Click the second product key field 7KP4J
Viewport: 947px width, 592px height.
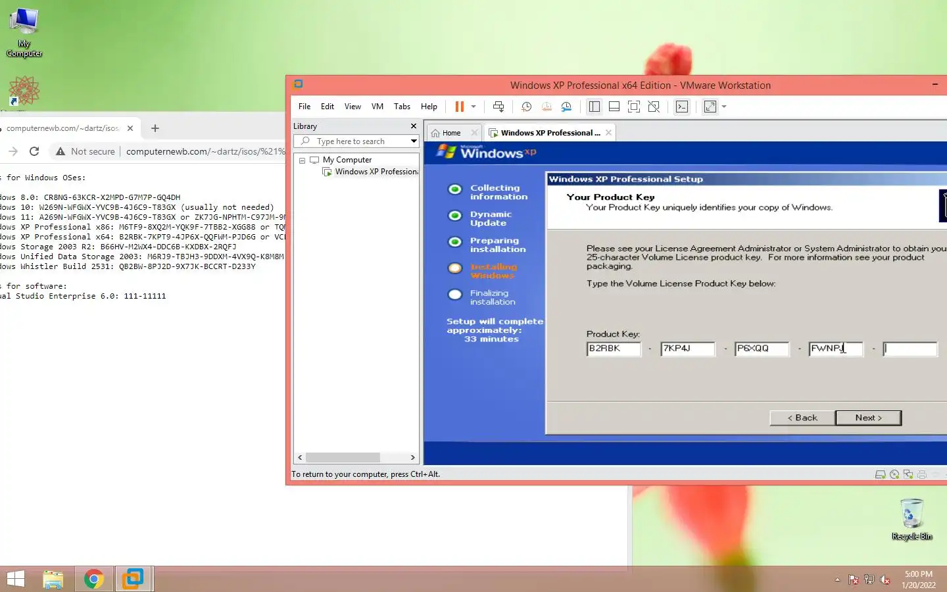(688, 349)
